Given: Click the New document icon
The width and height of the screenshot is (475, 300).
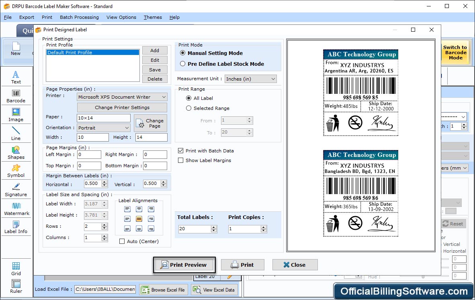Looking at the screenshot, I should point(15,49).
